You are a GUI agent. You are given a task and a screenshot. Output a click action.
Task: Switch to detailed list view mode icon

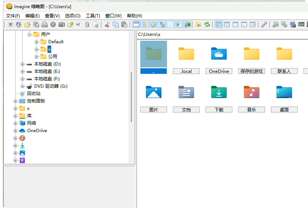click(253, 24)
